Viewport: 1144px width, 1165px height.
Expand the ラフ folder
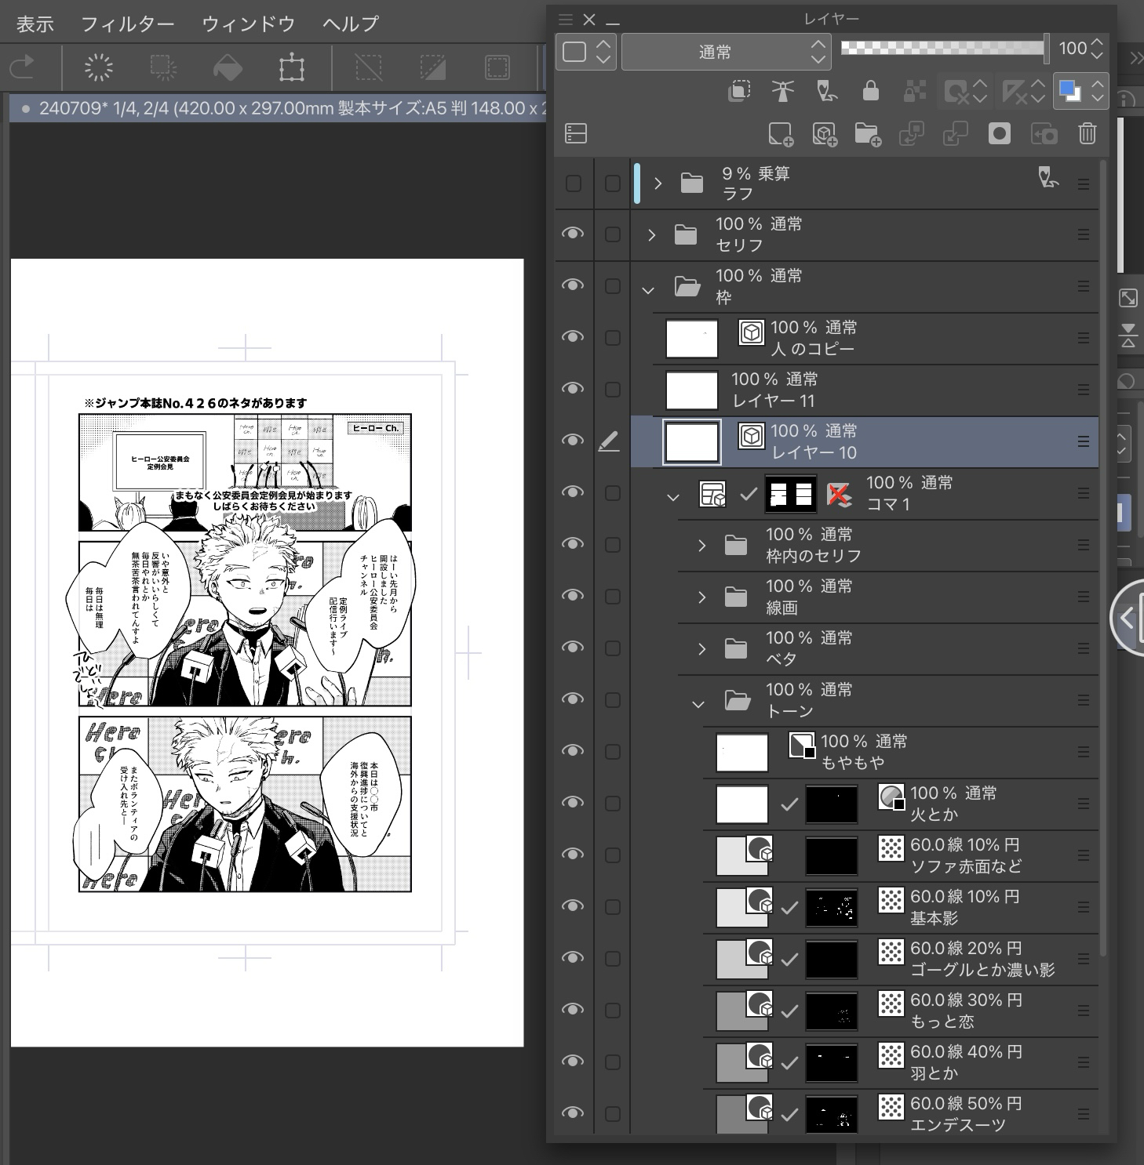point(658,183)
